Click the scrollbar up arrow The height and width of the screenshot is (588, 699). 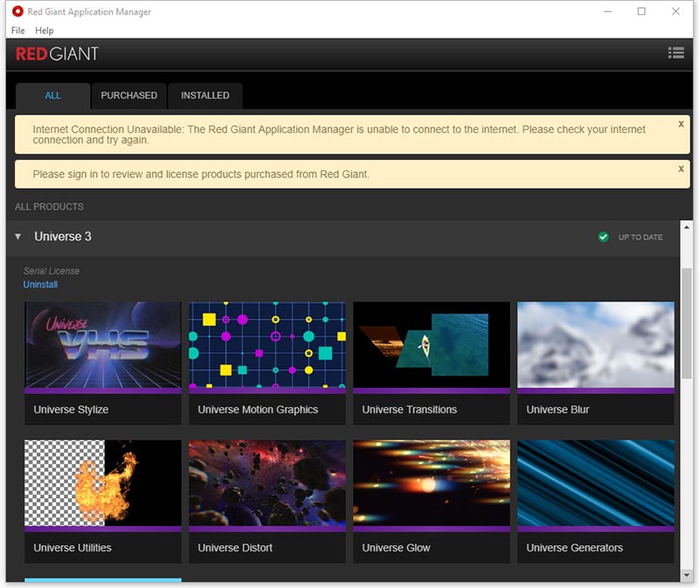pyautogui.click(x=687, y=227)
